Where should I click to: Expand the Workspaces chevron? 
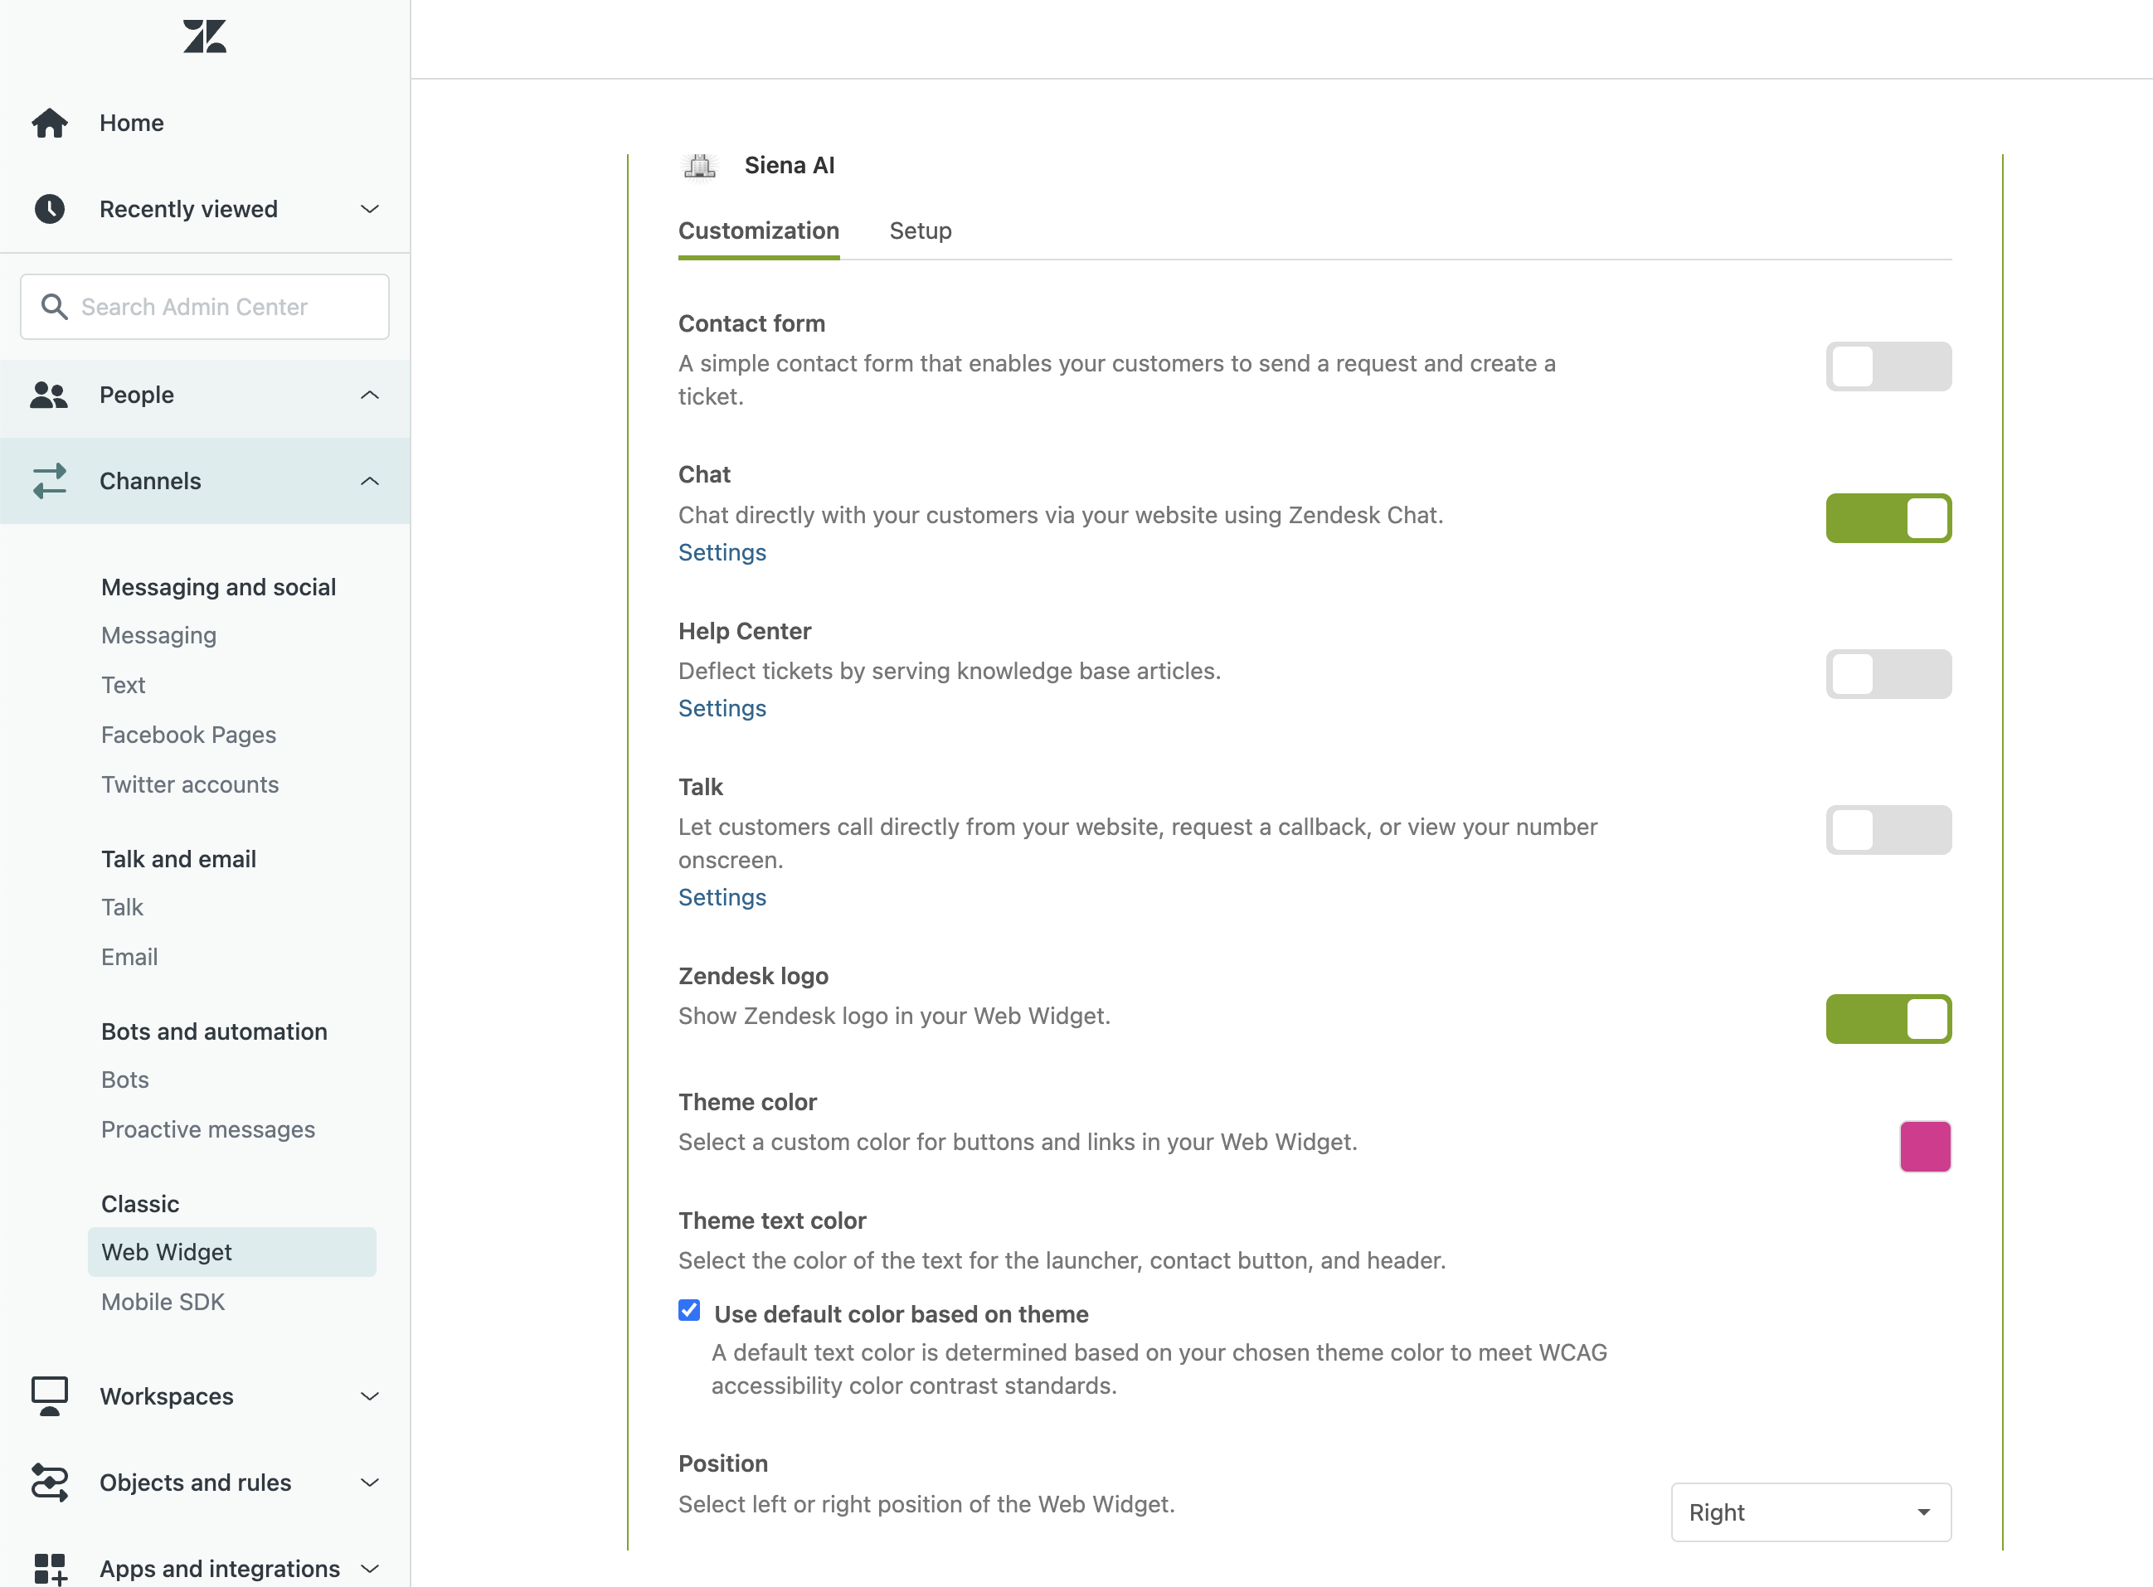(x=370, y=1395)
